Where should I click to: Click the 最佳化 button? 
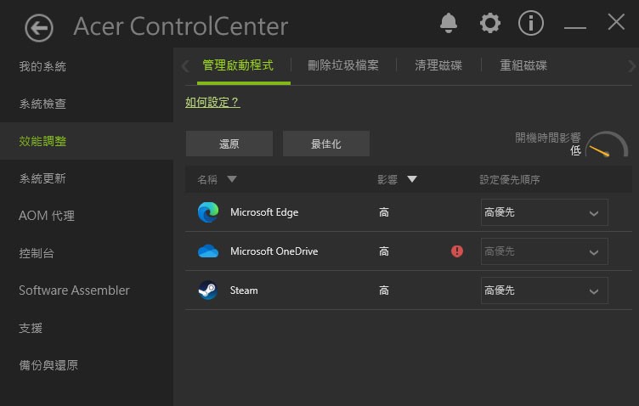click(x=325, y=144)
